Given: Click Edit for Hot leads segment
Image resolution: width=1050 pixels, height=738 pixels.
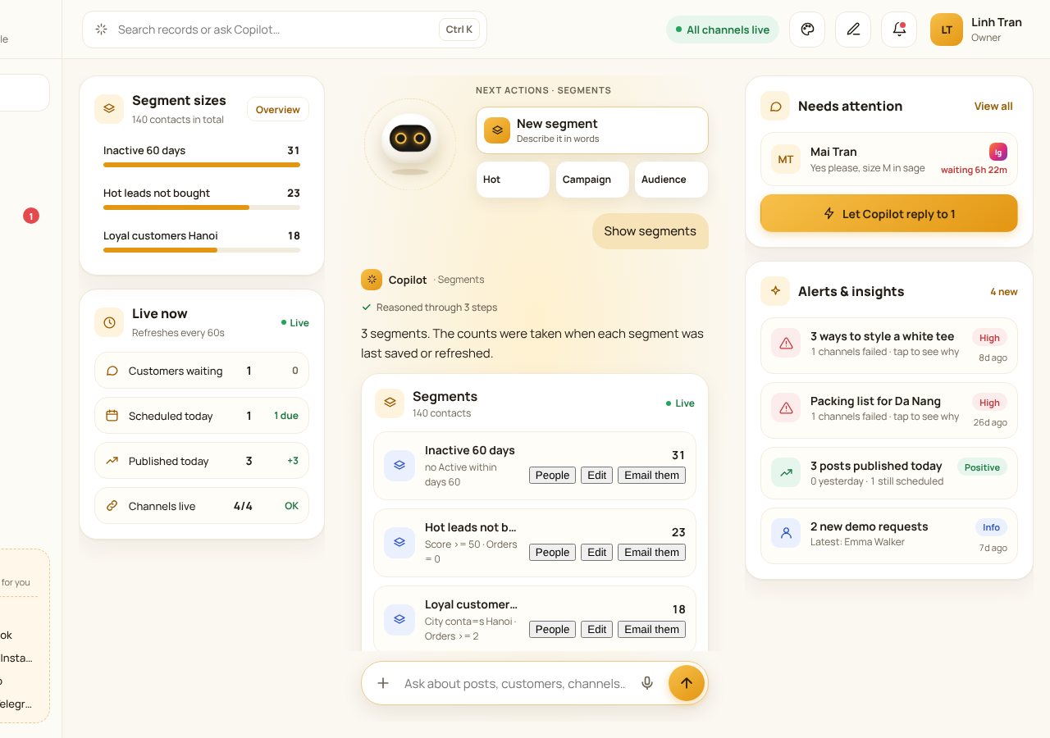Looking at the screenshot, I should [597, 552].
